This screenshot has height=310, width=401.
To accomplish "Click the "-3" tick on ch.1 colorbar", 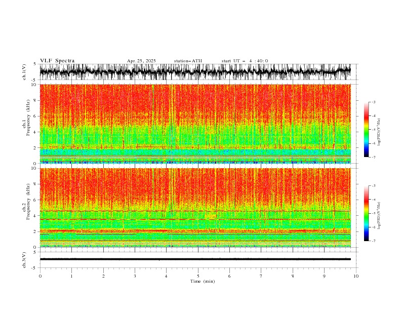I will [373, 102].
